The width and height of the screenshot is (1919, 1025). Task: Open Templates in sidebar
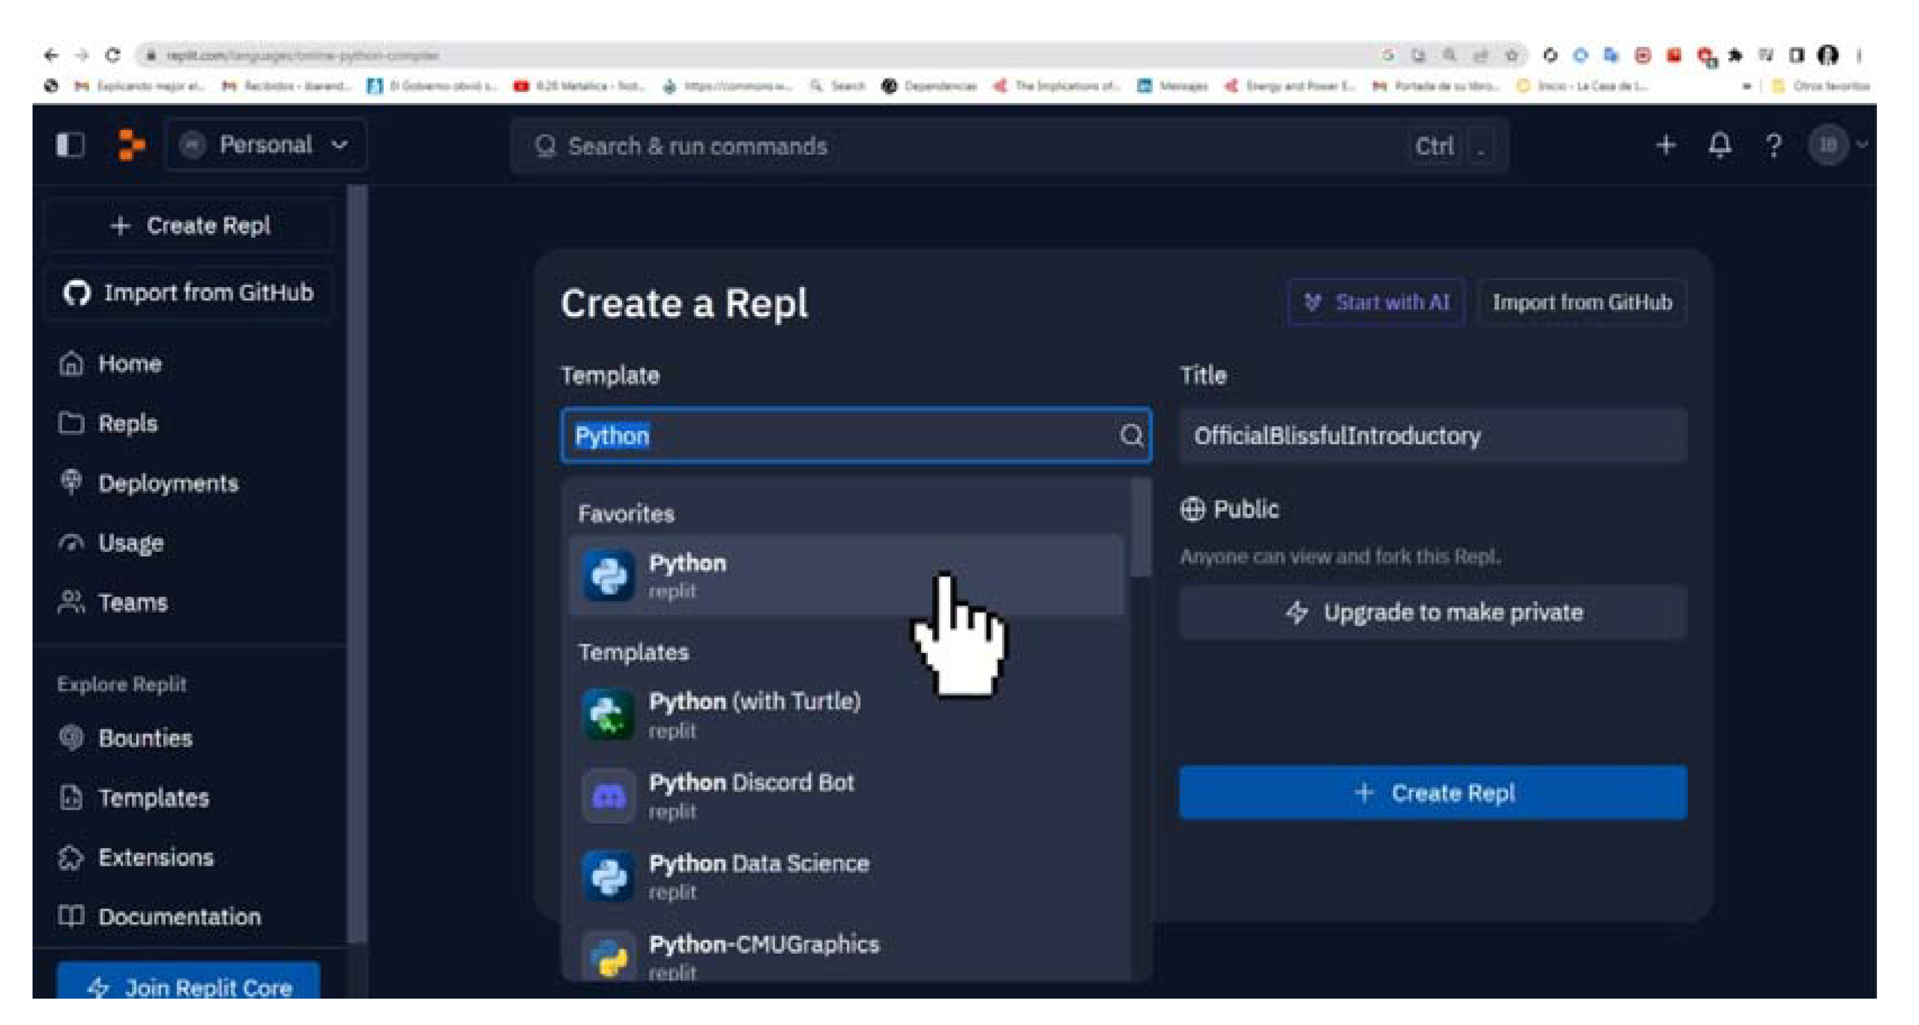[x=154, y=798]
